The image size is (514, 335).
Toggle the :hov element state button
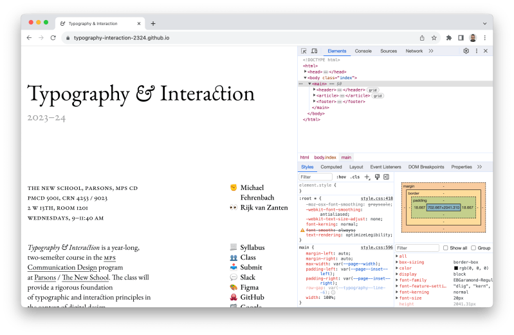tap(341, 177)
